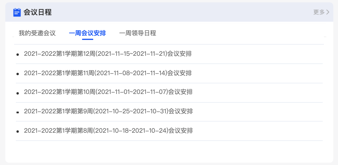Click the blue underline beneath 一周会议安排

pyautogui.click(x=88, y=39)
